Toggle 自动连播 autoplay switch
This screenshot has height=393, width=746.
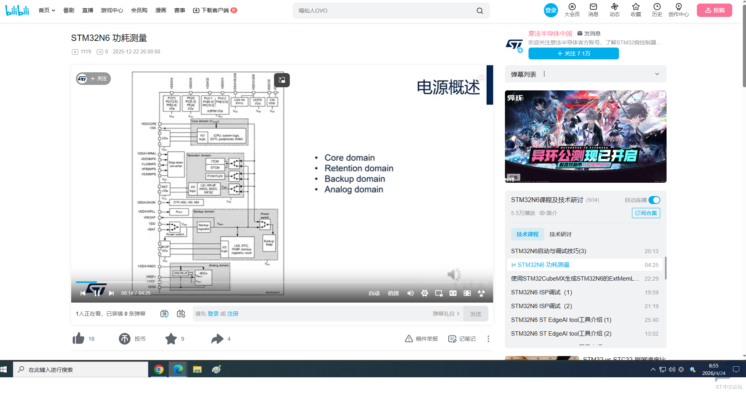654,200
